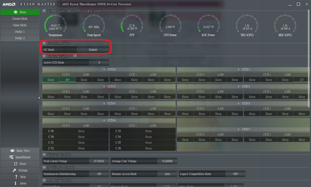Select core C 49 row

[75, 131]
